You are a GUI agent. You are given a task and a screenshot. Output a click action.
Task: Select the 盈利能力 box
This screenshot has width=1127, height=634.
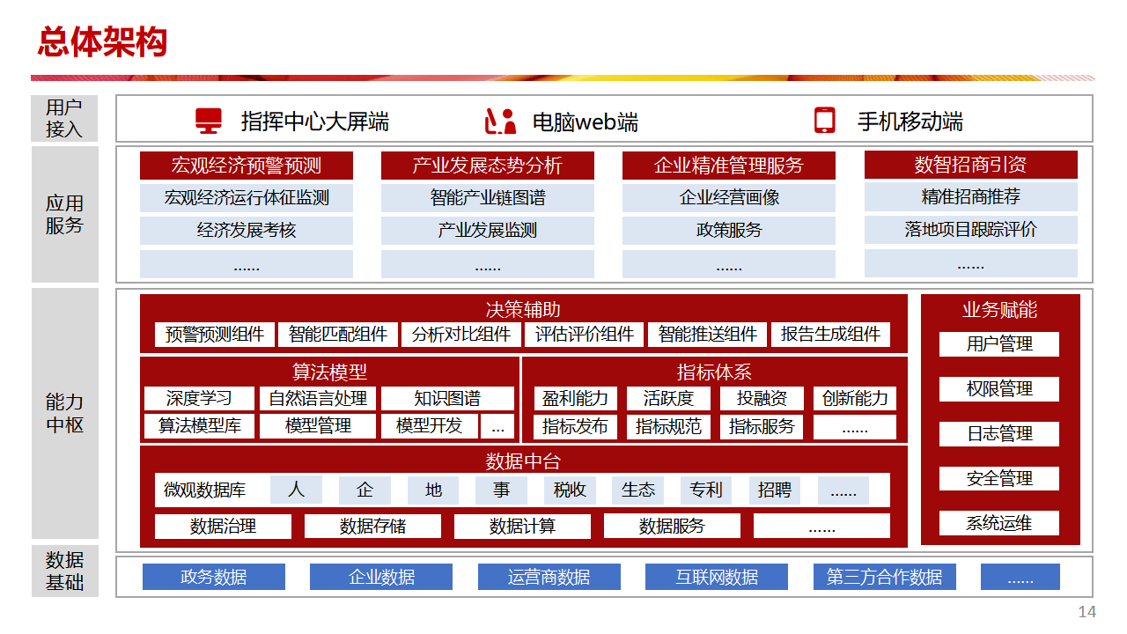coord(575,399)
